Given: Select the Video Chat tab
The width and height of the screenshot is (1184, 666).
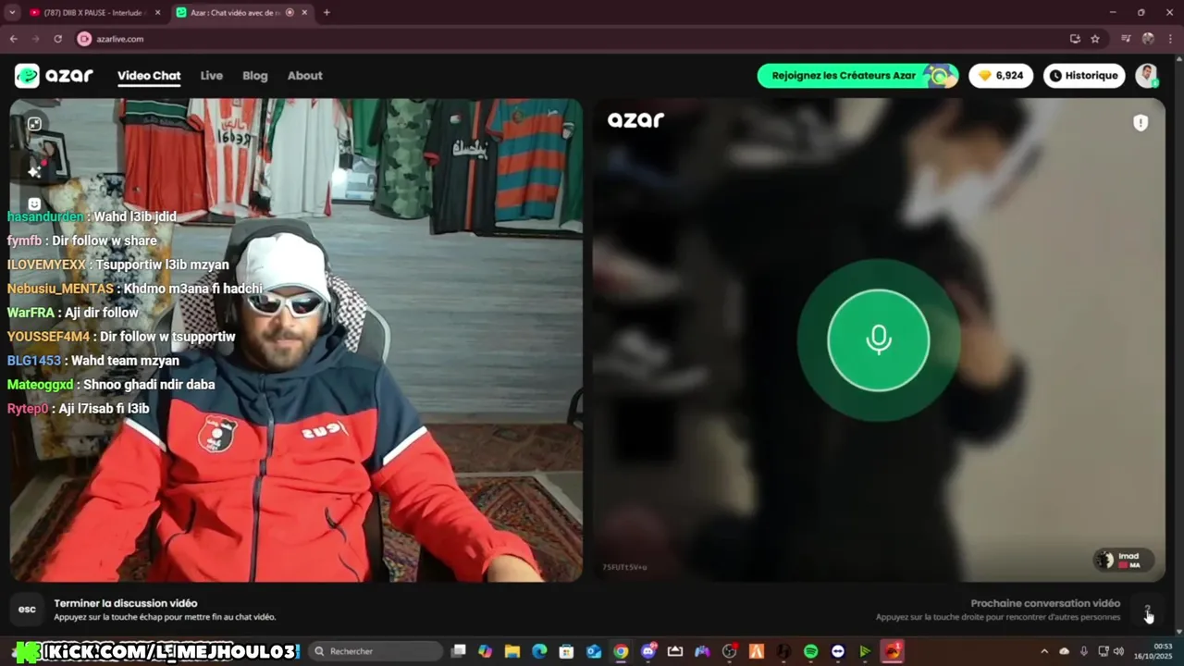Looking at the screenshot, I should (x=149, y=76).
